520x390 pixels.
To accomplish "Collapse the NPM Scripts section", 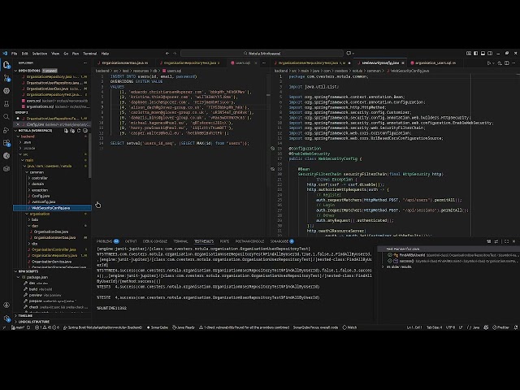I will point(28,271).
